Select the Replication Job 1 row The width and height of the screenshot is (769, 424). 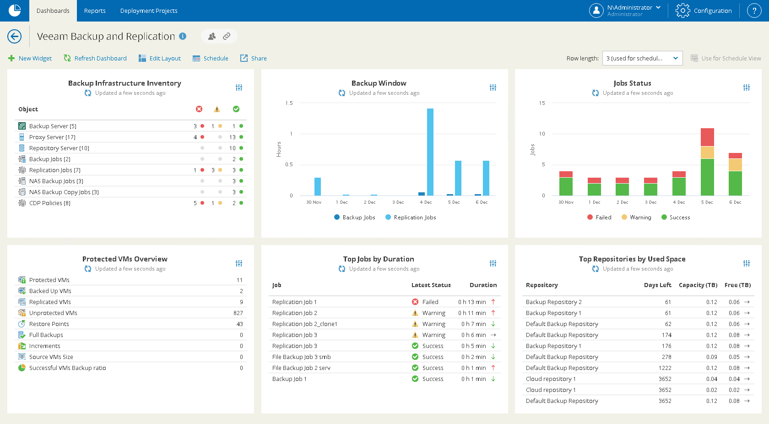tap(384, 302)
